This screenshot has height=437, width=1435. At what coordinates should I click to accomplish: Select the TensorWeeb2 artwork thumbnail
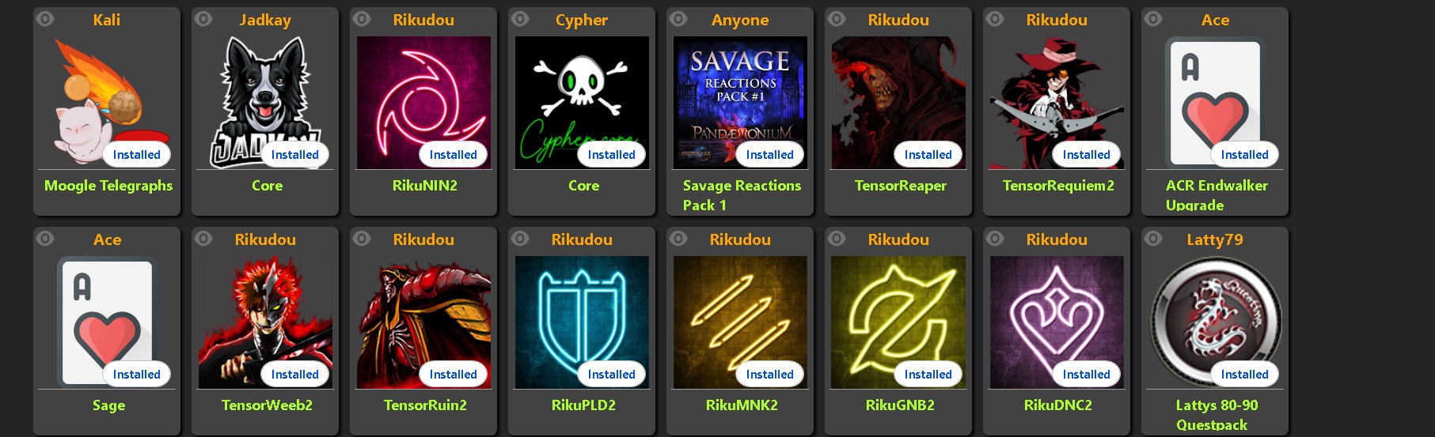[265, 322]
